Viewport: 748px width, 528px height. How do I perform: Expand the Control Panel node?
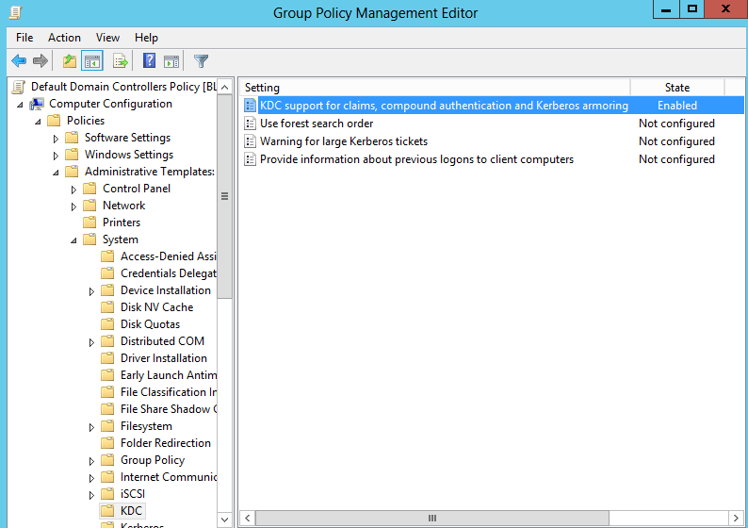(x=73, y=190)
